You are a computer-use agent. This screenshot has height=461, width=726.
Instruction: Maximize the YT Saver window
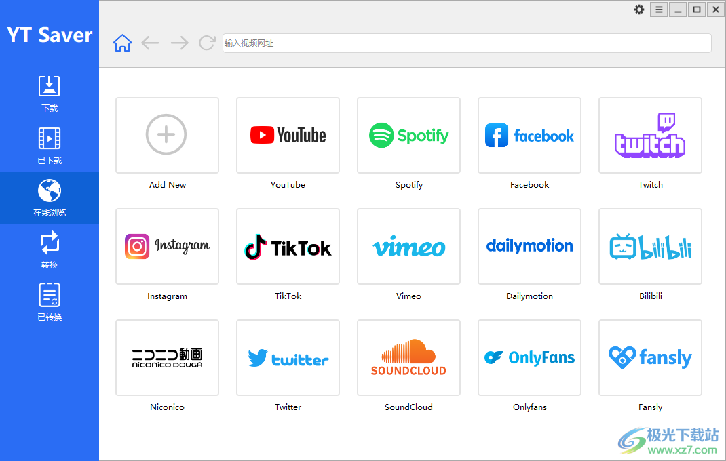pyautogui.click(x=697, y=9)
